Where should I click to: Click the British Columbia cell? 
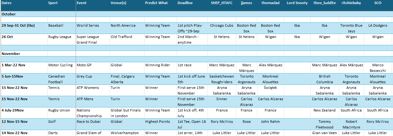[324, 79]
